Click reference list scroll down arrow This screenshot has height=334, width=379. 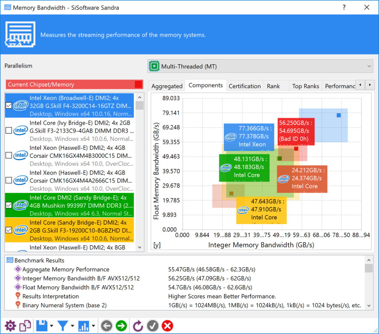click(x=140, y=247)
